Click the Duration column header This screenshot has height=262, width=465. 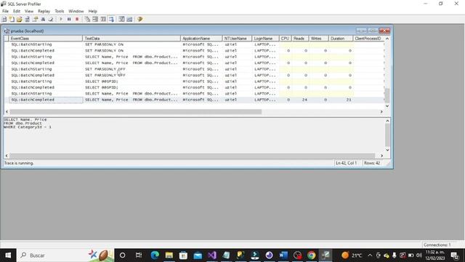341,39
